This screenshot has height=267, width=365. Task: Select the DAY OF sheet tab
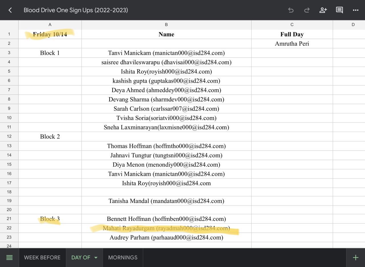(80, 258)
